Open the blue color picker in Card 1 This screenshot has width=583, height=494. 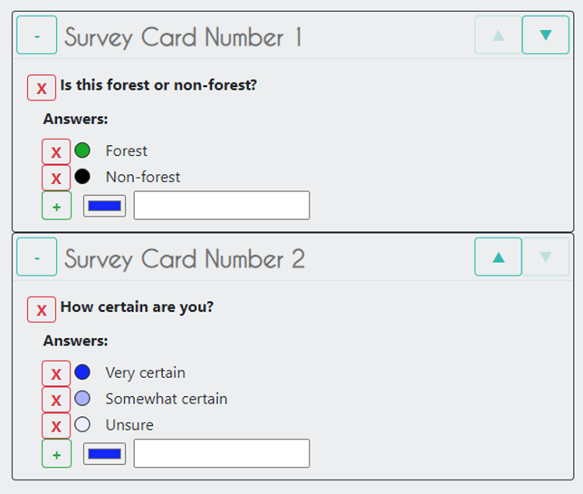pos(104,206)
